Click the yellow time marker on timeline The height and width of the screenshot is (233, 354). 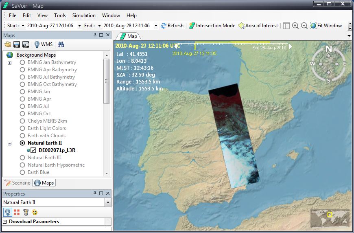[x=195, y=46]
